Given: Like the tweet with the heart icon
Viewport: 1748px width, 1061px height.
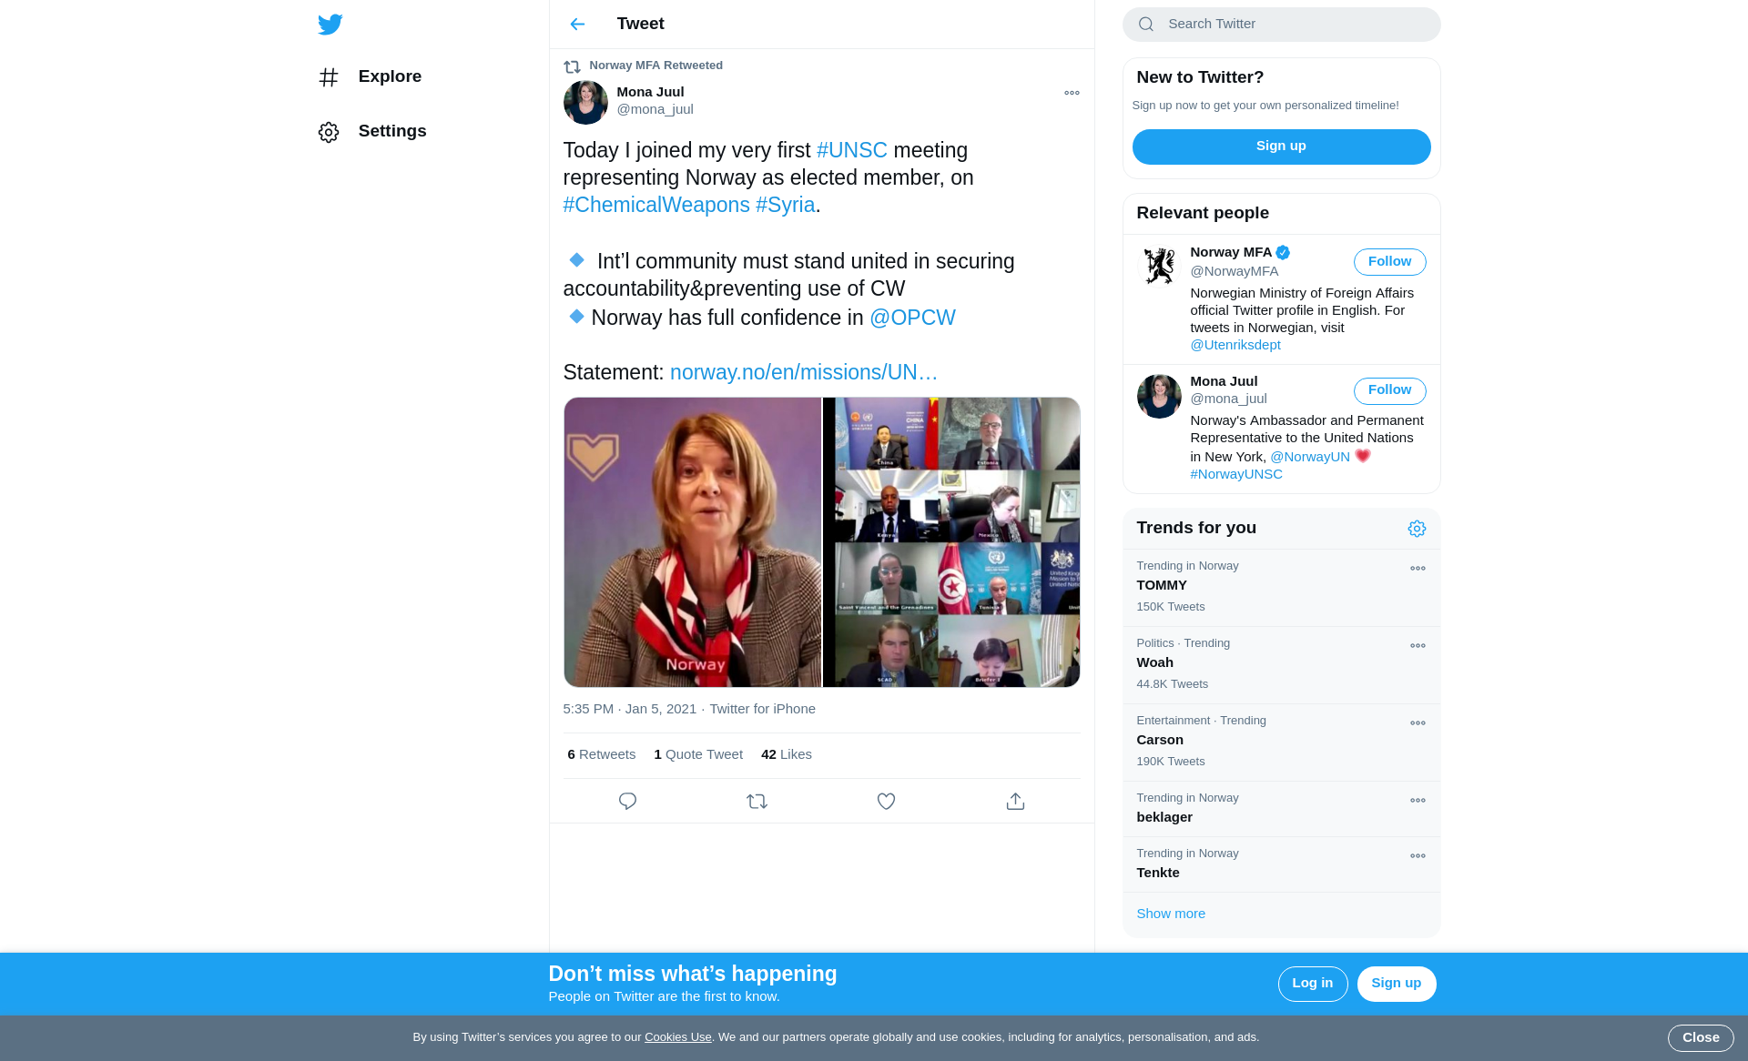Looking at the screenshot, I should (886, 802).
